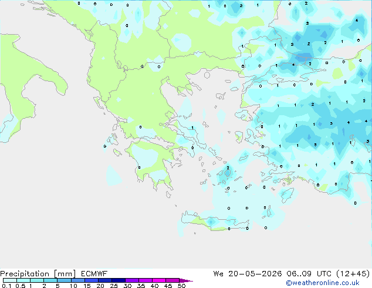Pick the legend swatch between 45 and 50
This screenshot has height=288, width=372.
click(x=173, y=280)
